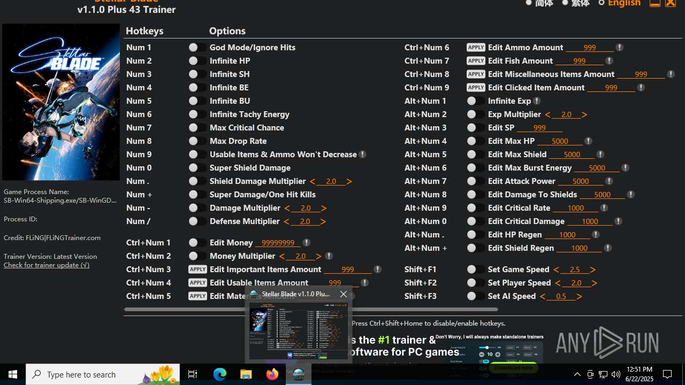Open volume control in system tray

pos(616,374)
